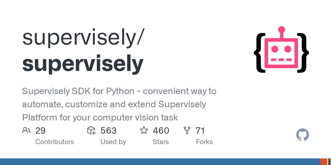Click the purple segment of language bar
Image resolution: width=331 pixels, height=165 pixels.
tap(329, 162)
